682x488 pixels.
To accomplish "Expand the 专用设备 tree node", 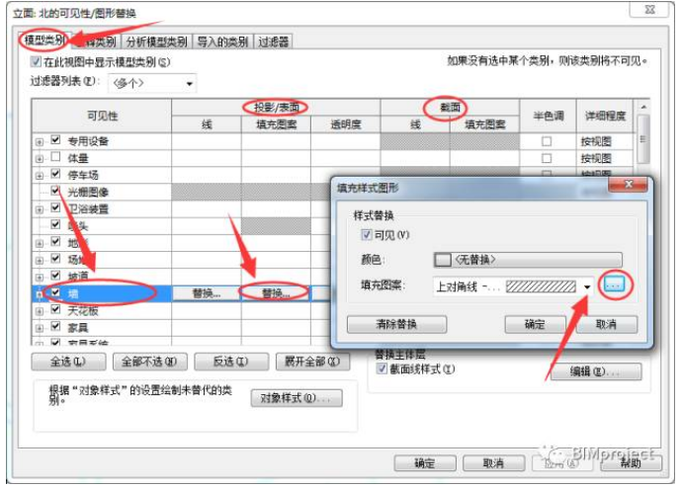I will coord(40,142).
